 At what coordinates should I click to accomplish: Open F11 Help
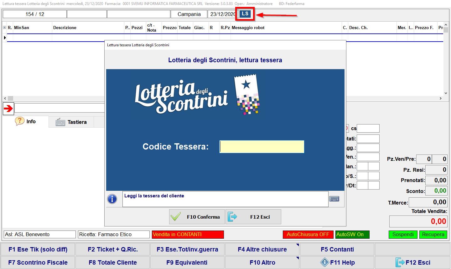point(337,263)
